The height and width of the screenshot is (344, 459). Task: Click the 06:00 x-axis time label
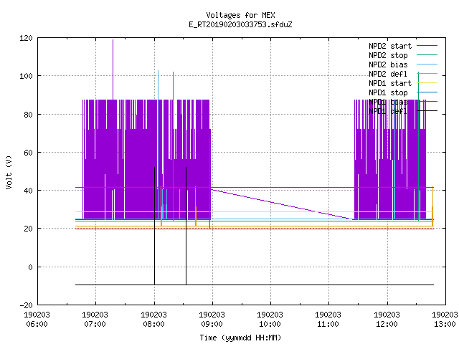[37, 324]
